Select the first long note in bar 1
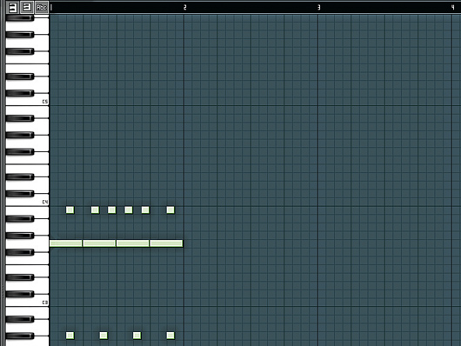Screen dimensions: 461x346 [x=66, y=243]
